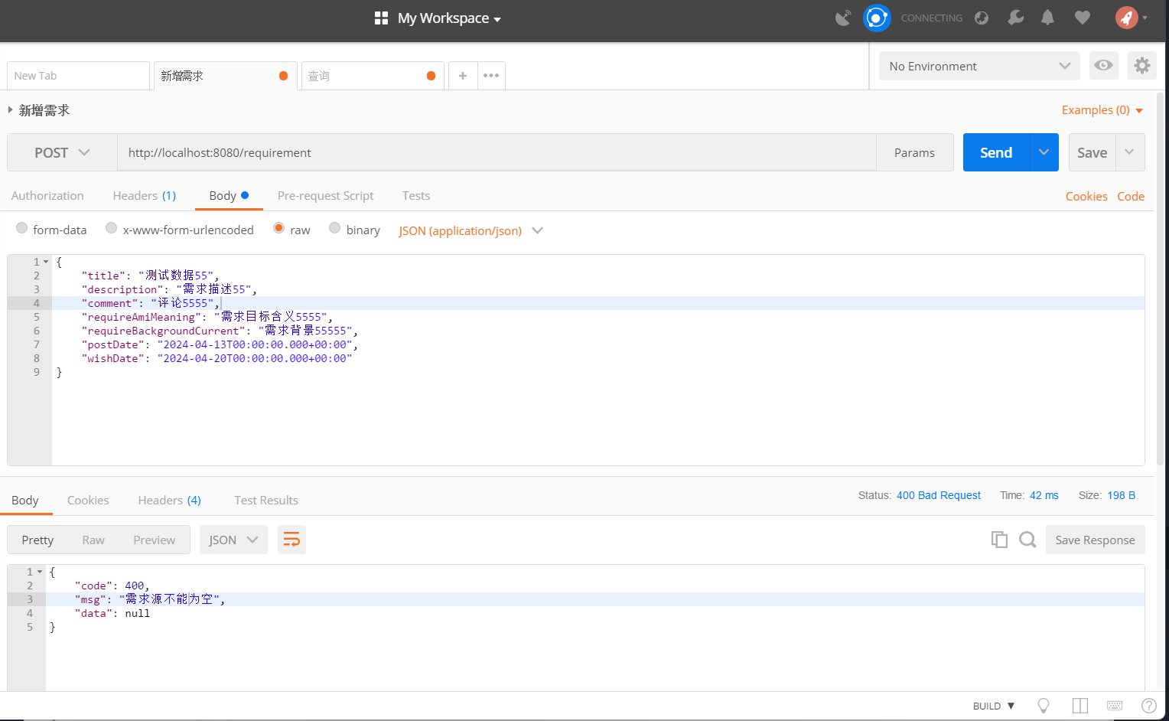Open manage environments gear icon
The width and height of the screenshot is (1169, 721).
tap(1141, 66)
